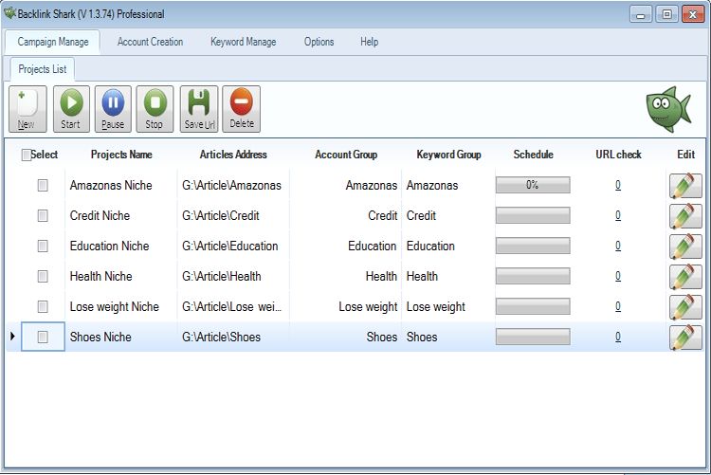
Task: Stop projects using green Stop icon
Action: point(155,109)
